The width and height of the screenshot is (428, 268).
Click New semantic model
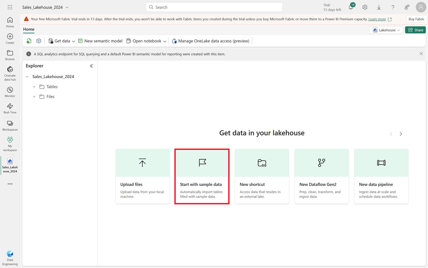point(100,41)
